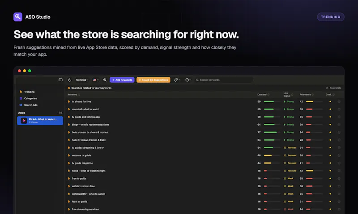
Task: Click info icon next to Demand header
Action: [x=268, y=95]
